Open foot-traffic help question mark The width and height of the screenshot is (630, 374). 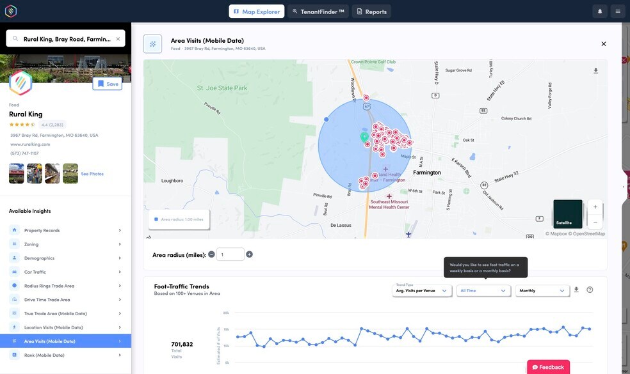pos(590,290)
